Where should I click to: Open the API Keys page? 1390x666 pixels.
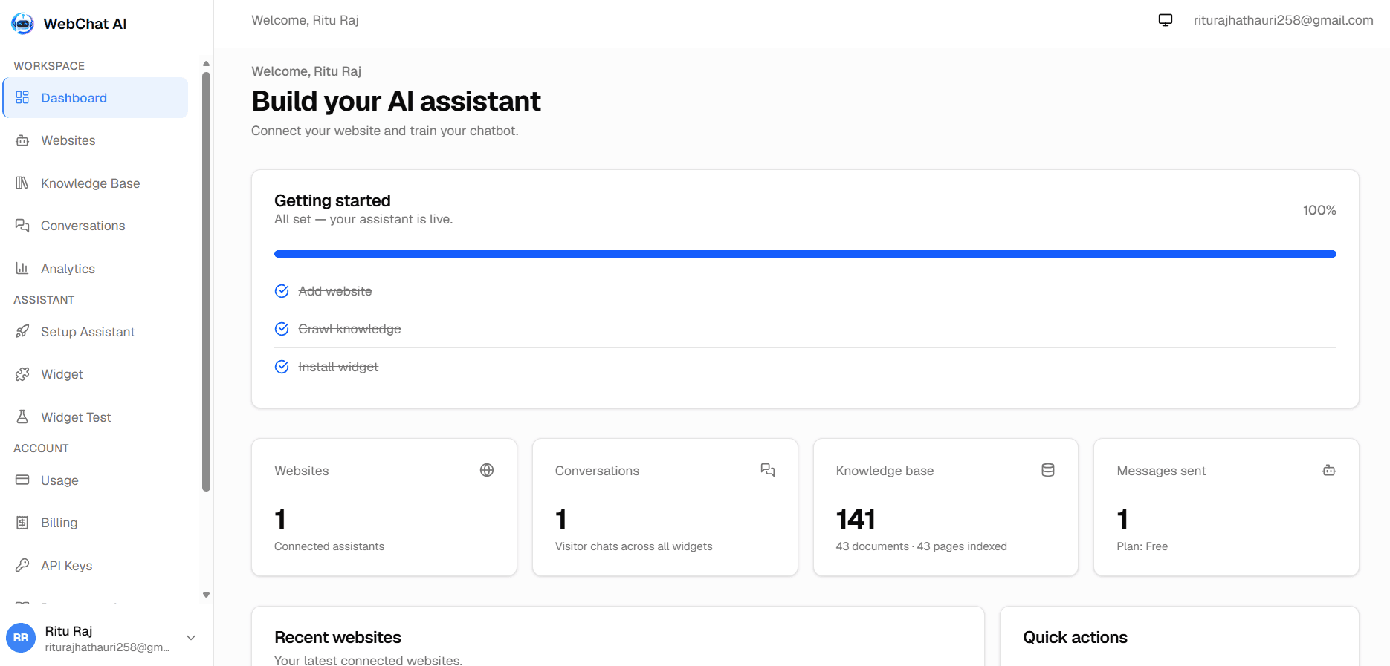click(95, 566)
